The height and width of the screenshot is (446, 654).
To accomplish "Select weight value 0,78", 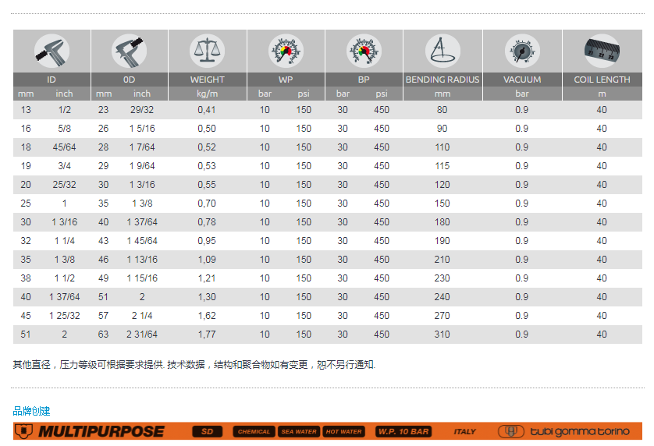I will click(207, 221).
